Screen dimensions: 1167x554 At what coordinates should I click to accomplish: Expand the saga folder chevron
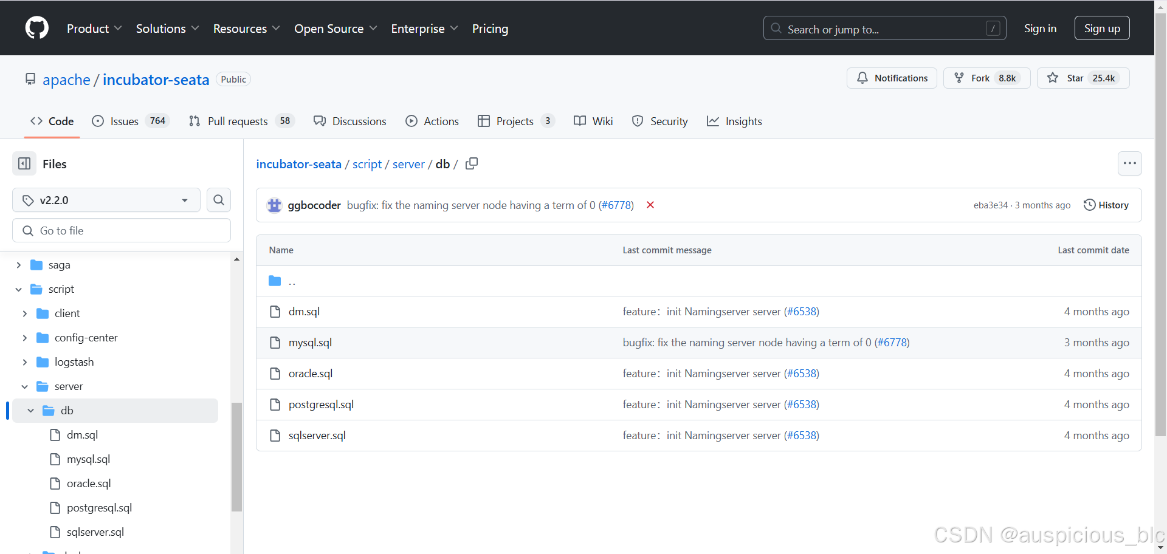(x=18, y=265)
